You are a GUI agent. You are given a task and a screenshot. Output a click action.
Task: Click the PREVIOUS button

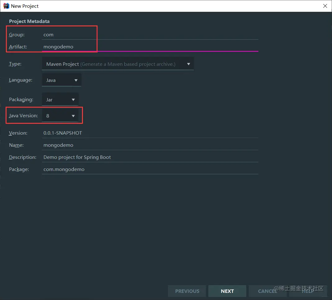coord(187,291)
